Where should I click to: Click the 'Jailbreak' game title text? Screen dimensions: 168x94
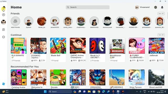tap(154, 55)
